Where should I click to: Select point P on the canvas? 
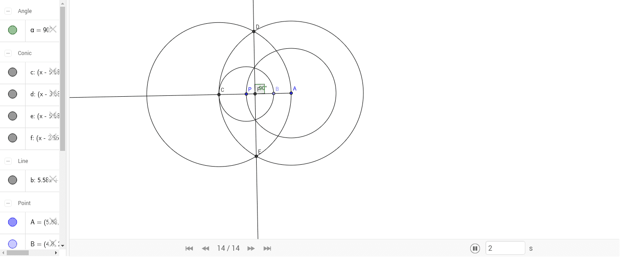point(246,94)
